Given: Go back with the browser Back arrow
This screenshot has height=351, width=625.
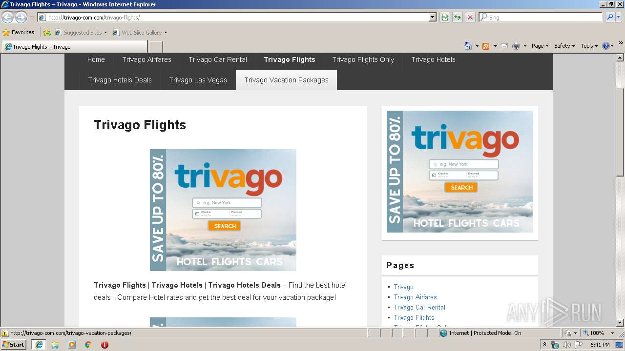Looking at the screenshot, I should pyautogui.click(x=7, y=17).
